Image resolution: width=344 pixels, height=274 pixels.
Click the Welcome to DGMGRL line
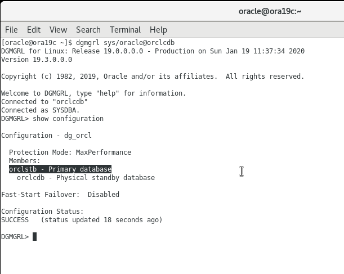tap(93, 93)
